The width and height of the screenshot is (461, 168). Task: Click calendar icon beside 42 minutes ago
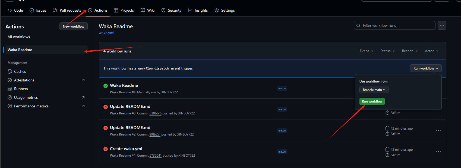click(387, 128)
